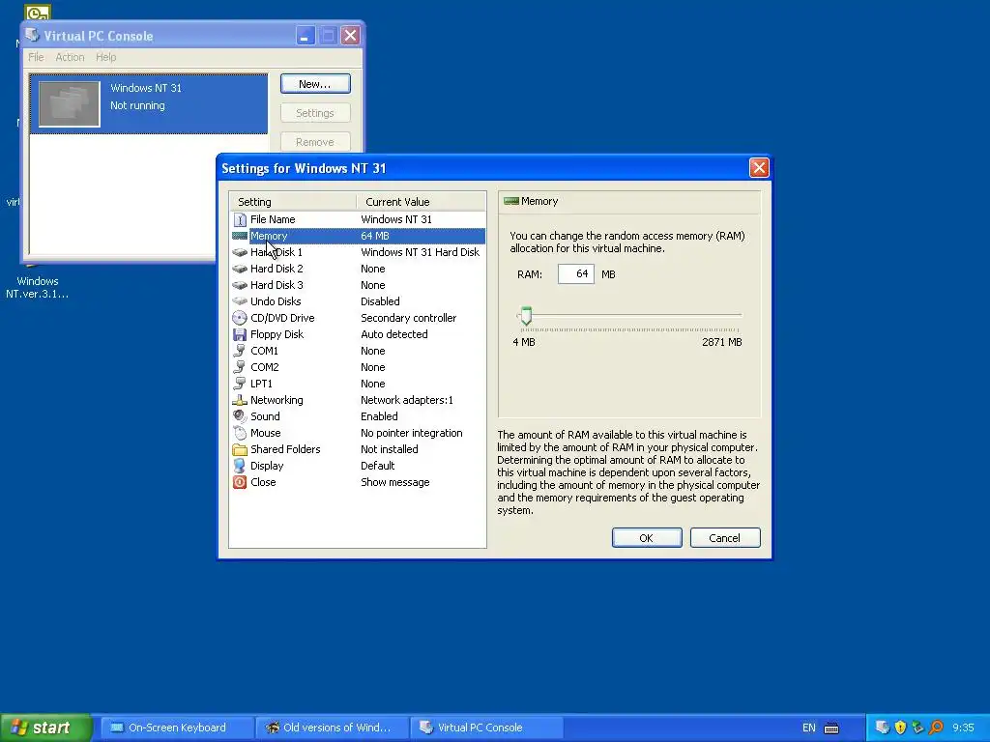Image resolution: width=990 pixels, height=742 pixels.
Task: Click the 'No pointer integration' value
Action: tap(412, 433)
